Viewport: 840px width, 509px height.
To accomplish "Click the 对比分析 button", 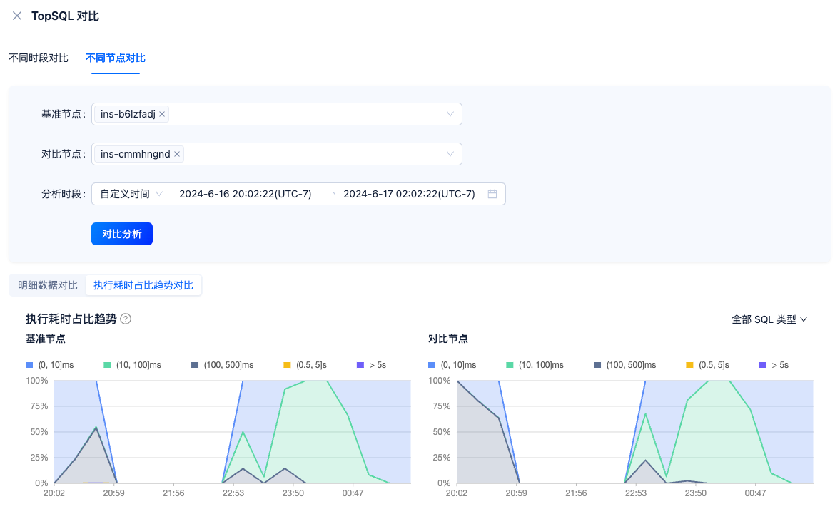I will [122, 234].
